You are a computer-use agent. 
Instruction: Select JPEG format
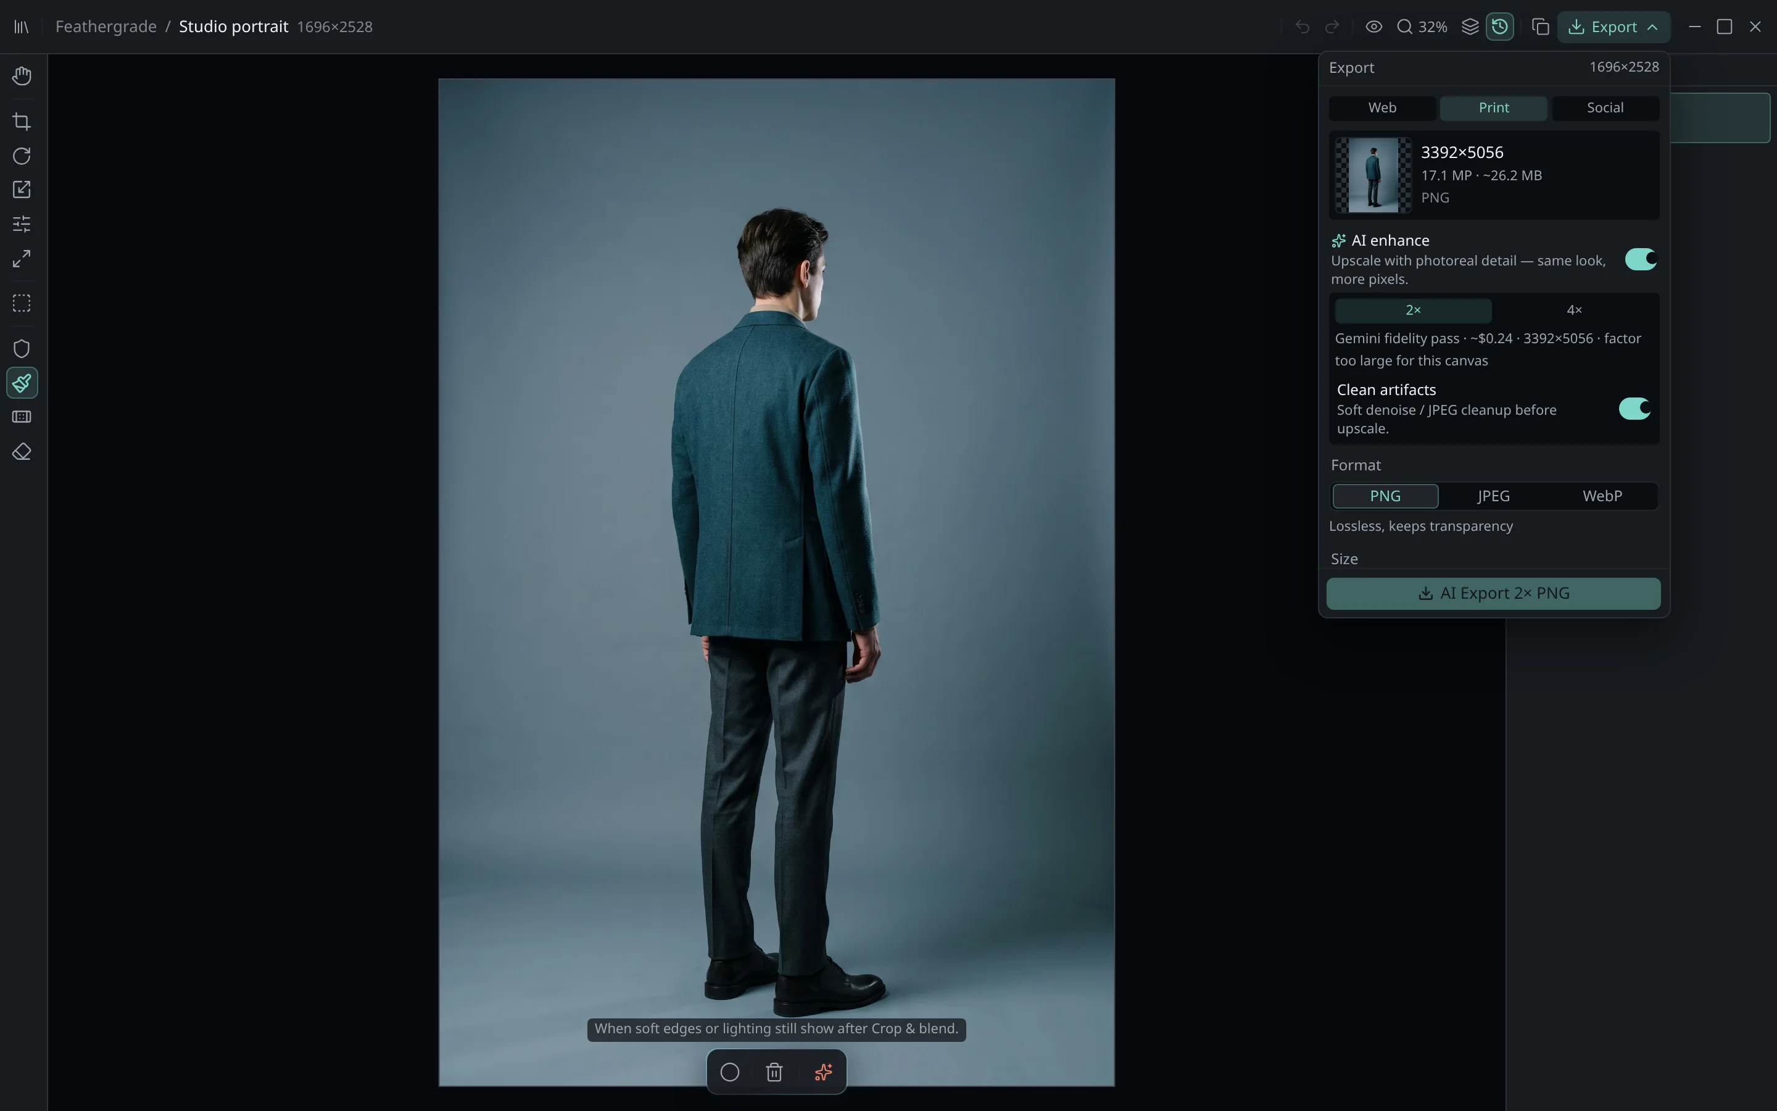(x=1494, y=496)
